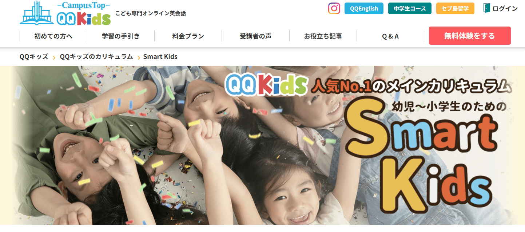This screenshot has height=232, width=525.
Task: Open the 料金プラン menu item
Action: coord(188,36)
